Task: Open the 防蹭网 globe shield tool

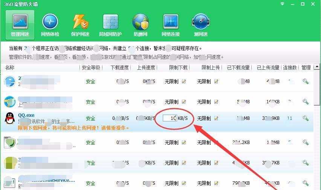Action: pyautogui.click(x=141, y=25)
